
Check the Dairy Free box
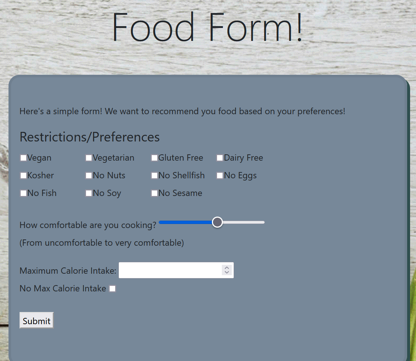click(x=220, y=158)
